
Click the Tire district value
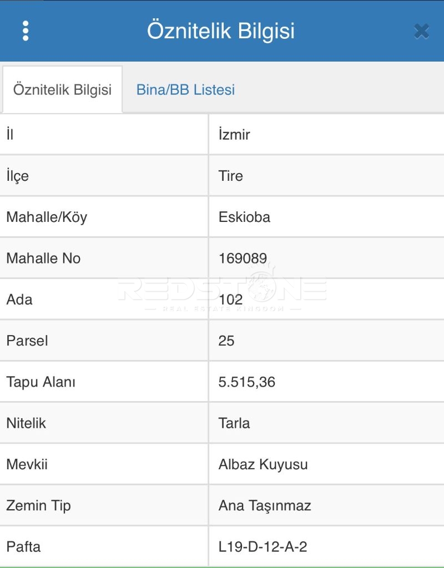(x=230, y=176)
